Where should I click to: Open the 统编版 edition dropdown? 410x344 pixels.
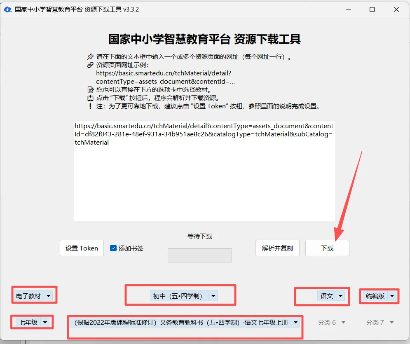[x=380, y=296]
